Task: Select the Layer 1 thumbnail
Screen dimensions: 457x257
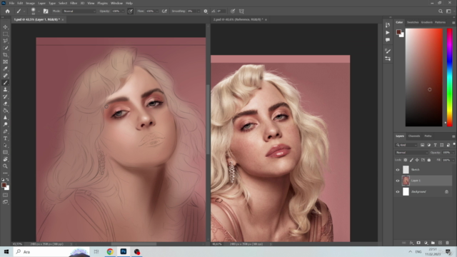Action: (406, 181)
